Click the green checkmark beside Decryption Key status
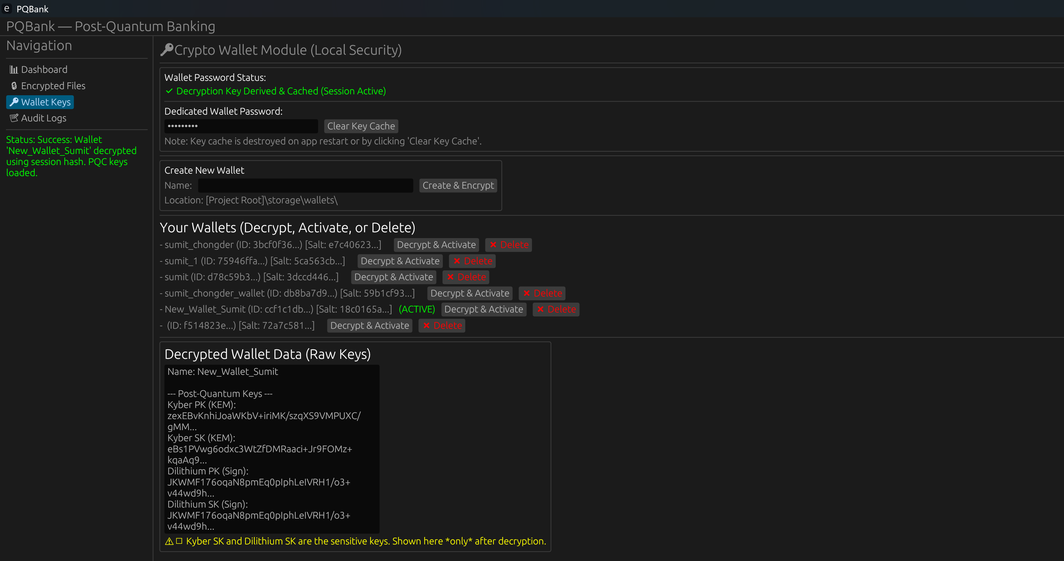1064x561 pixels. (x=169, y=91)
